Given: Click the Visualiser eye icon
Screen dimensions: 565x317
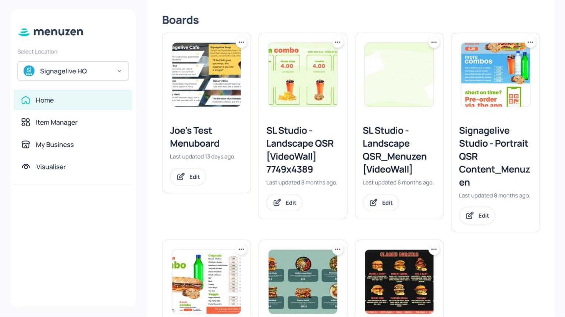Looking at the screenshot, I should [x=26, y=167].
